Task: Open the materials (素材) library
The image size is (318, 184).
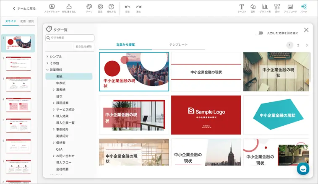Action: coord(277,8)
